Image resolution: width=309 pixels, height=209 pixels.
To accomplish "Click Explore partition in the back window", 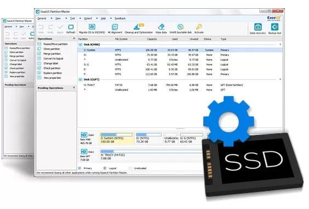I will point(15,72).
